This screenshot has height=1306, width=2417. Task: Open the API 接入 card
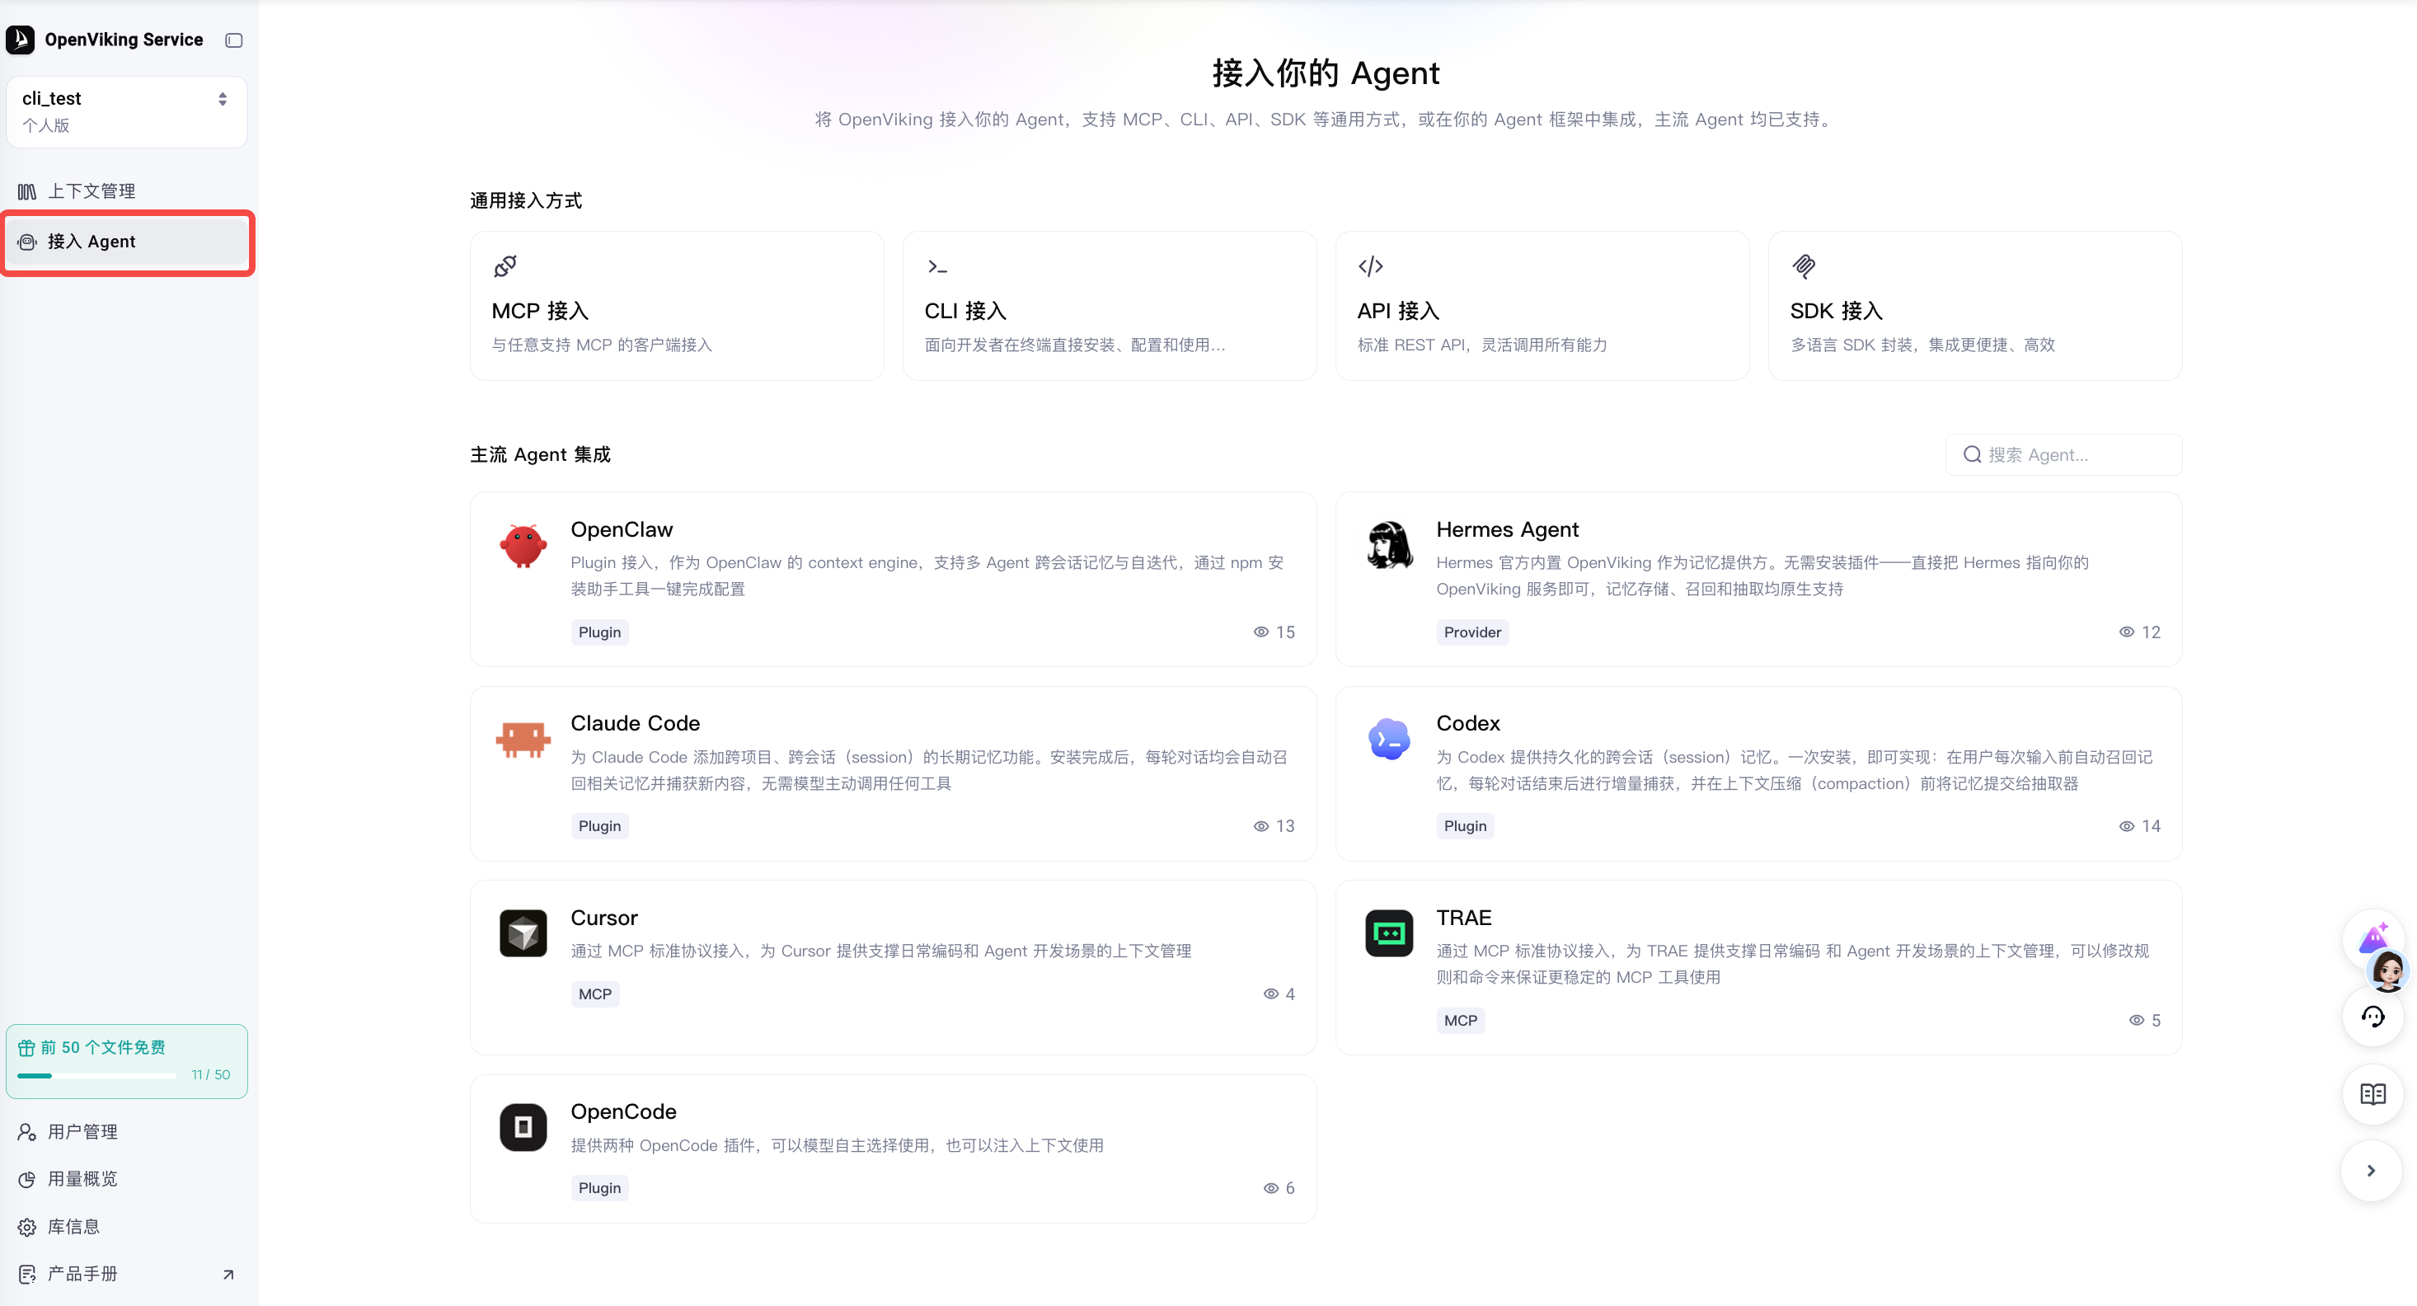pos(1542,306)
